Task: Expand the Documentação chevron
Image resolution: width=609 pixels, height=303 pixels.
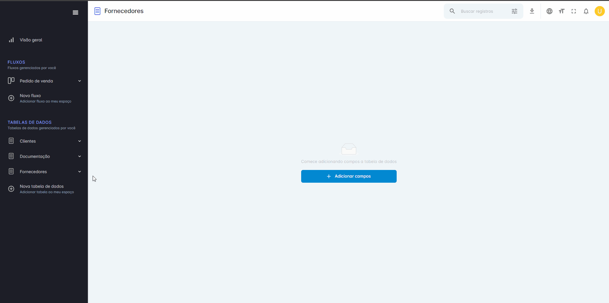Action: click(x=80, y=156)
